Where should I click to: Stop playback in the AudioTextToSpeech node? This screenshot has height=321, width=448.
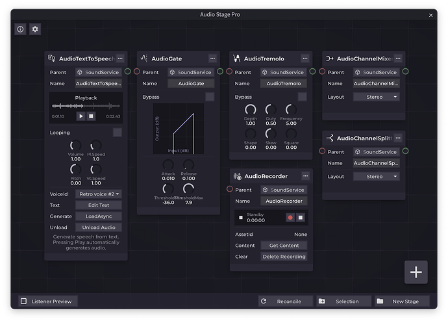point(91,116)
